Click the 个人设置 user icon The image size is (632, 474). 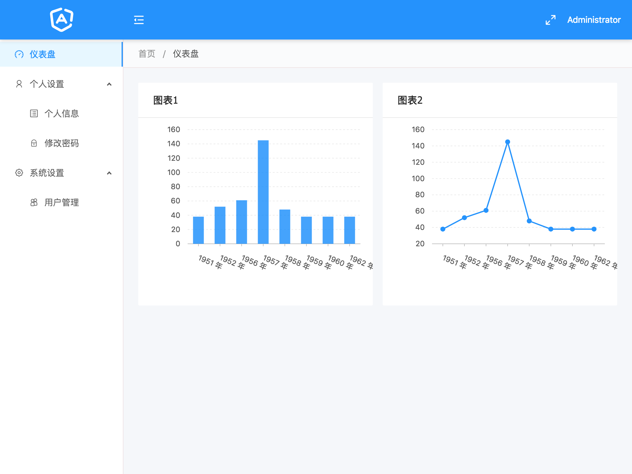coord(19,84)
